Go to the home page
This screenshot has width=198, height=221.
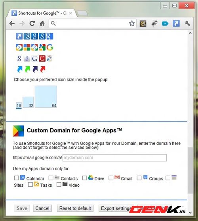42,23
